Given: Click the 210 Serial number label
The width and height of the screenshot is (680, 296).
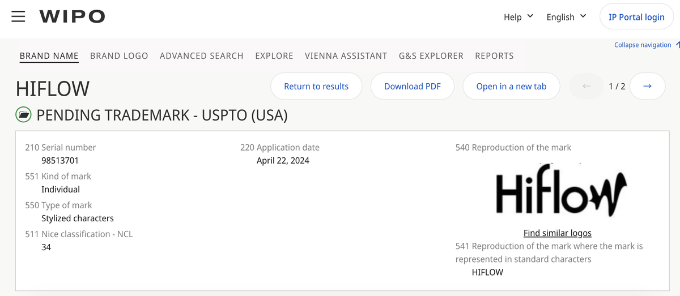Looking at the screenshot, I should 61,147.
